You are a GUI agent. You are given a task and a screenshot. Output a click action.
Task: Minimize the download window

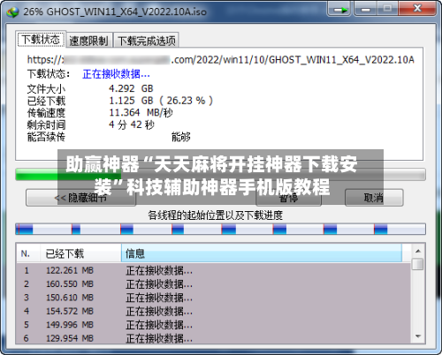click(x=365, y=9)
